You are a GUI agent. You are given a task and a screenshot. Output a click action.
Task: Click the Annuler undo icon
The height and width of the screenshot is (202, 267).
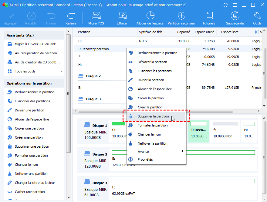[x=51, y=16]
